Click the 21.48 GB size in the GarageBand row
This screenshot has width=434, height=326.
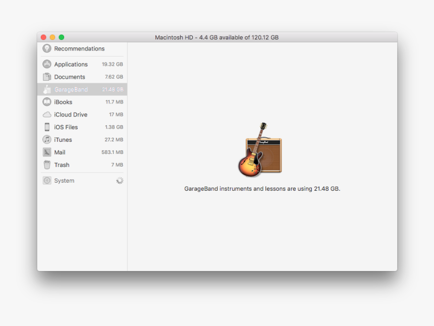point(113,89)
